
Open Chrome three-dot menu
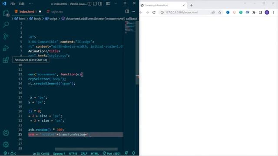(274, 13)
